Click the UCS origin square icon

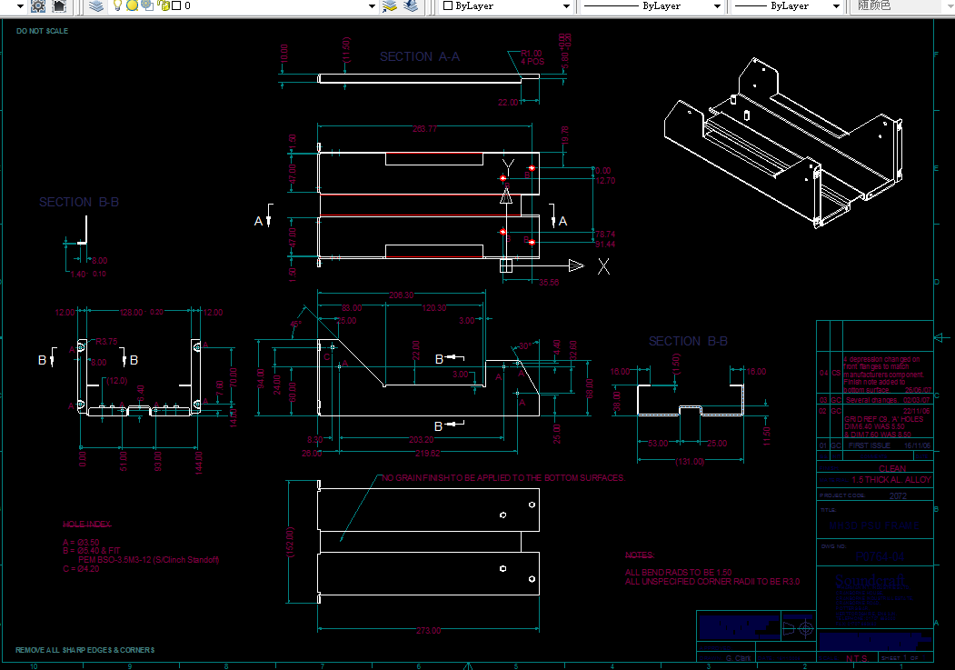tap(506, 265)
